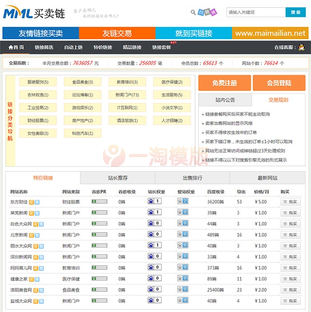
Task: Switch to 交易规则 tab
Action: (278, 100)
